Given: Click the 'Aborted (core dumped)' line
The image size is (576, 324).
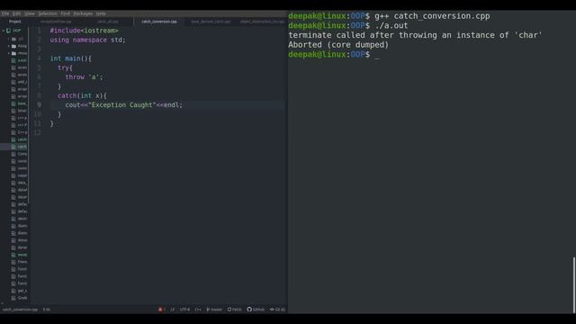Looking at the screenshot, I should point(338,45).
